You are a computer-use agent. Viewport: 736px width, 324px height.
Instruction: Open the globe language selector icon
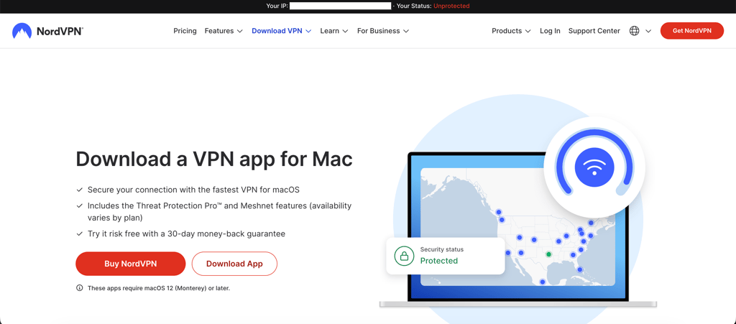tap(634, 31)
